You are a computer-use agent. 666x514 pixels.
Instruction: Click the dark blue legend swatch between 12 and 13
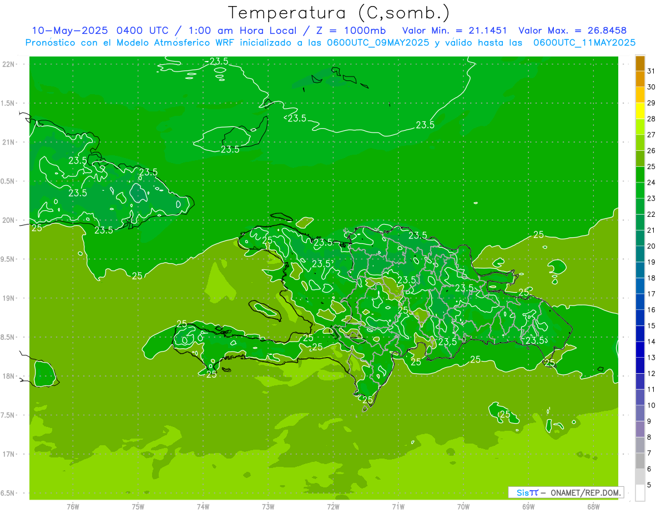[640, 365]
